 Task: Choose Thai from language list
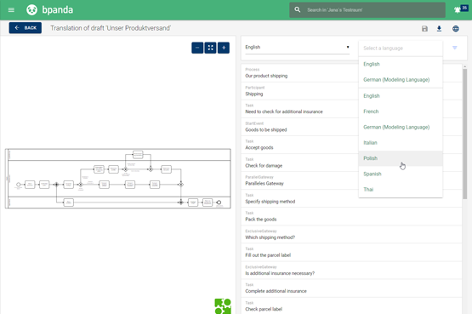(x=401, y=190)
